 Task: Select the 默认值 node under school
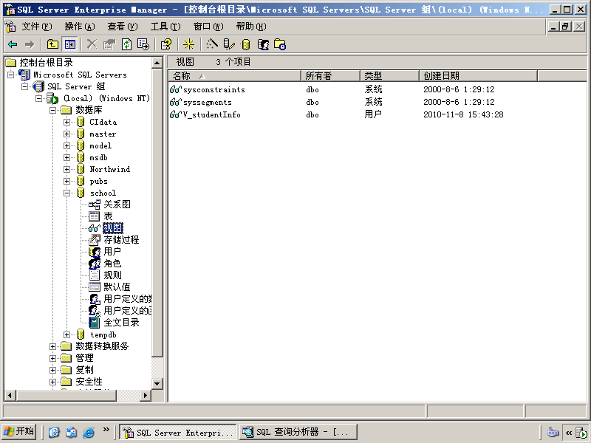[x=117, y=287]
